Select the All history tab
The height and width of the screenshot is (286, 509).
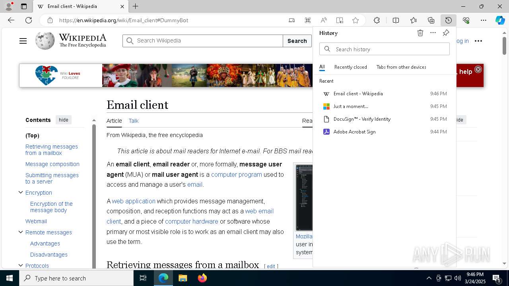coord(322,67)
